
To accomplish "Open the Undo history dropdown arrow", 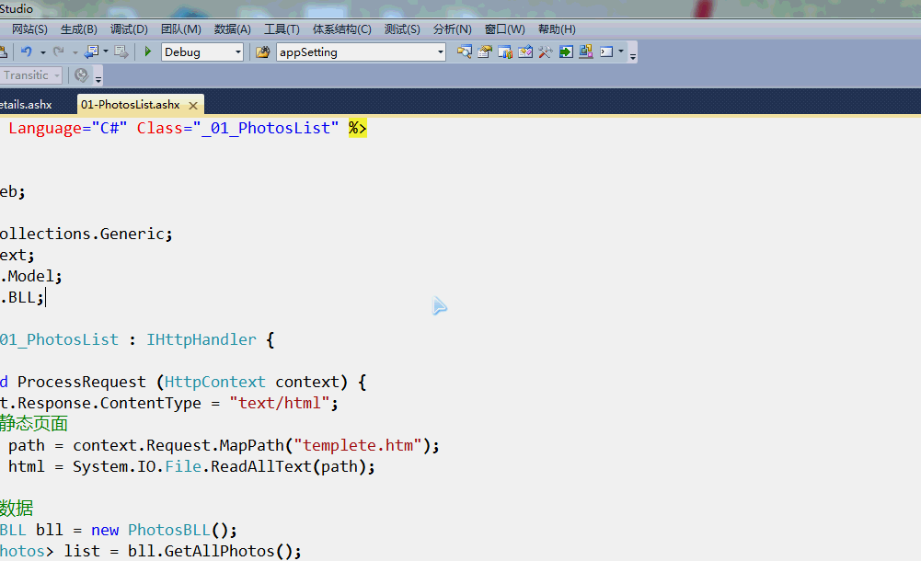I will point(42,52).
